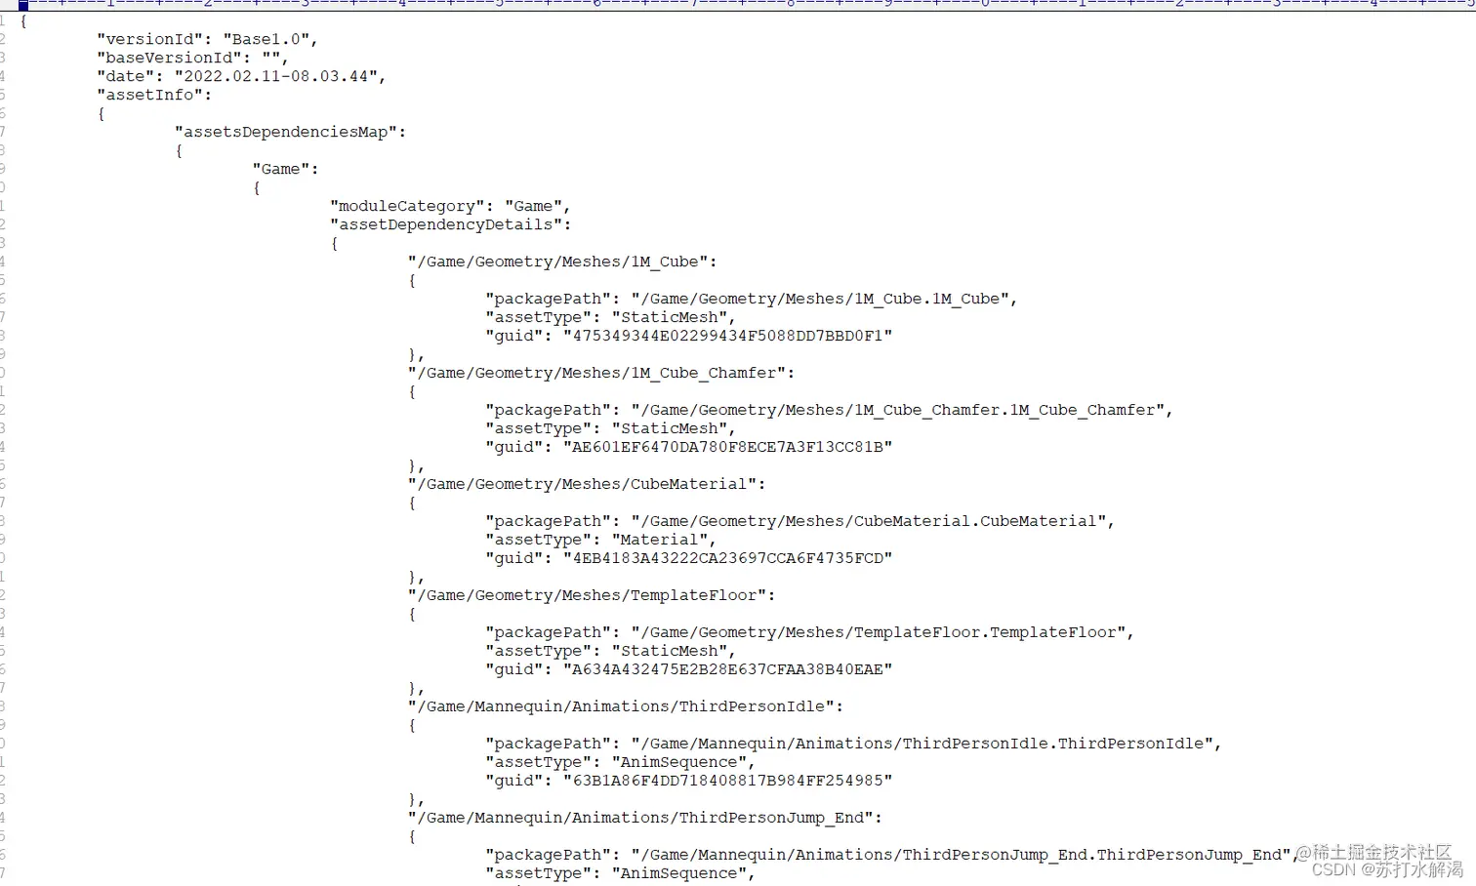The height and width of the screenshot is (886, 1476).
Task: Click the "Game": key line
Action: [285, 170]
